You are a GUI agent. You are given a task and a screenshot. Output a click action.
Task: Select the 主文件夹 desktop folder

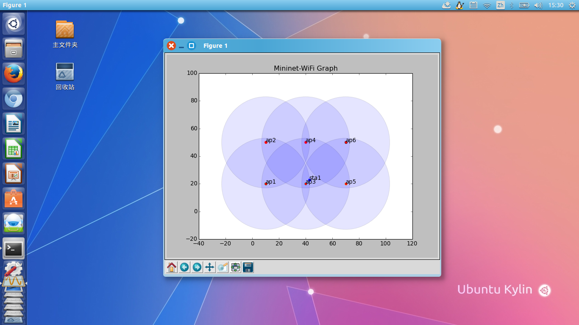tap(65, 34)
